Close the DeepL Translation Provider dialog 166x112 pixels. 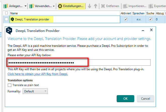click(151, 30)
